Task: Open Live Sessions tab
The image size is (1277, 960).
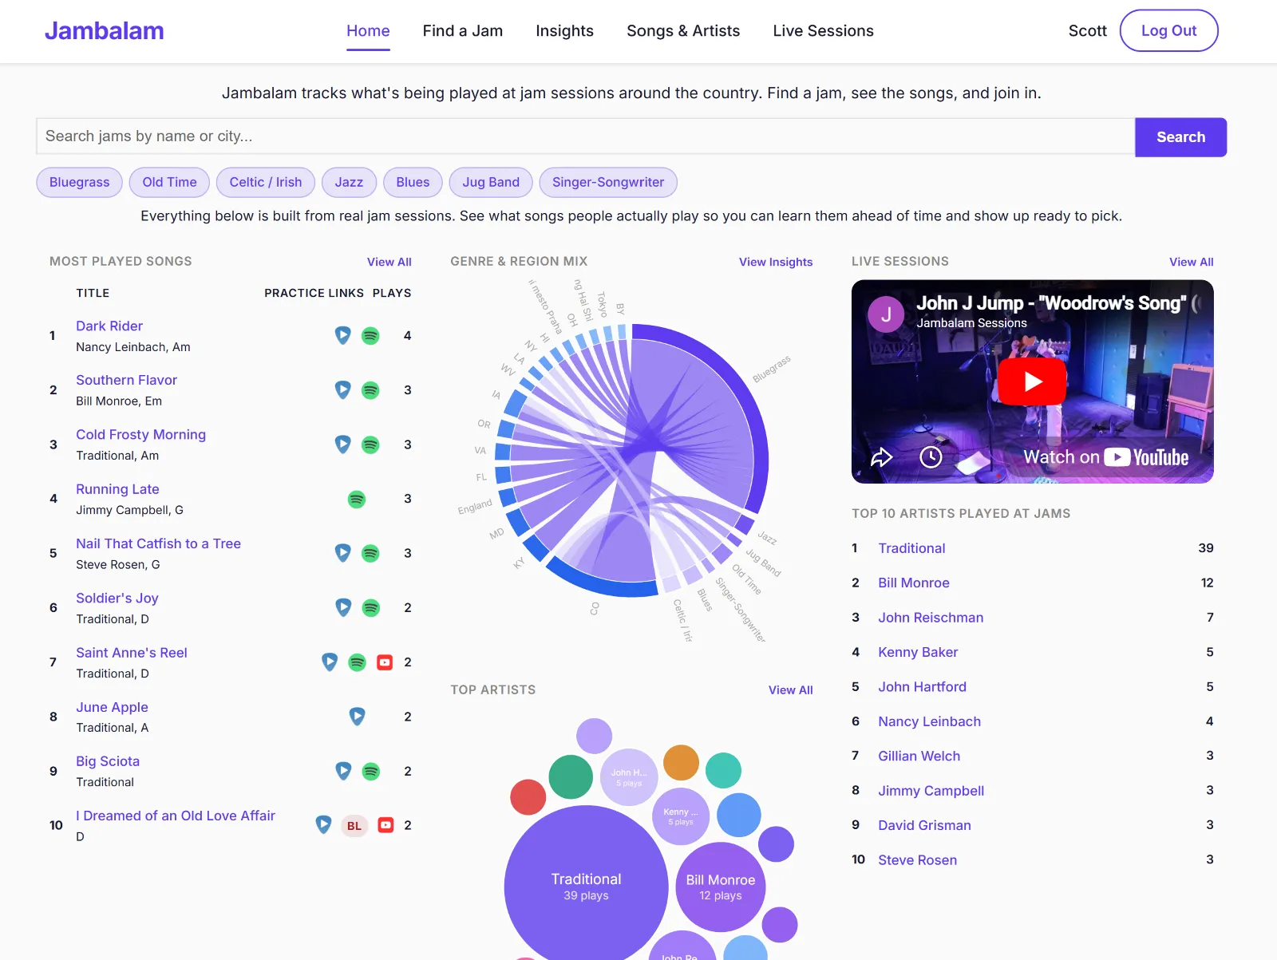Action: (x=823, y=31)
